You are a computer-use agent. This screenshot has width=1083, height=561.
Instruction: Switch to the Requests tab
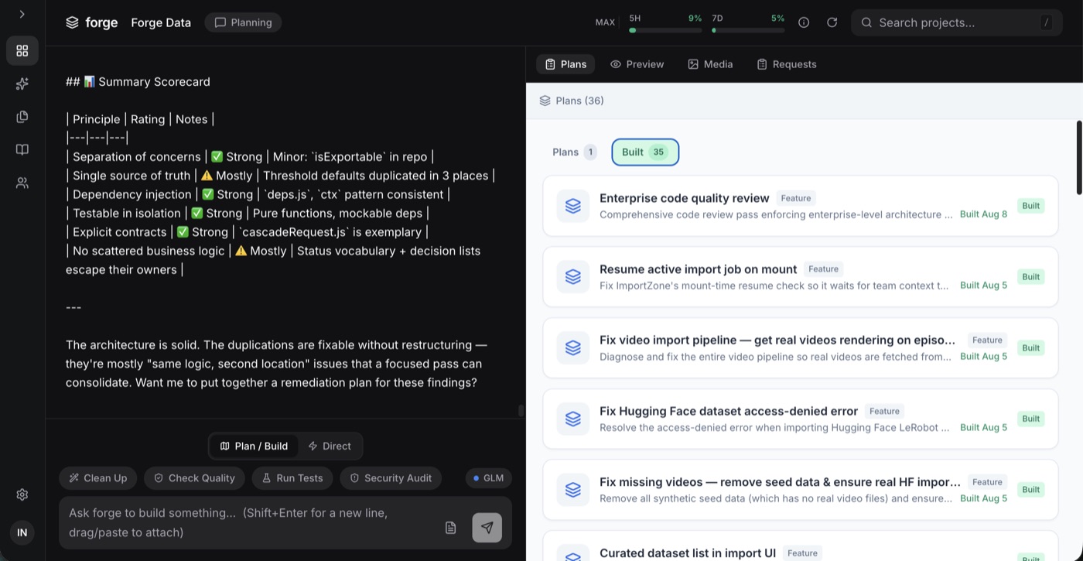[787, 64]
